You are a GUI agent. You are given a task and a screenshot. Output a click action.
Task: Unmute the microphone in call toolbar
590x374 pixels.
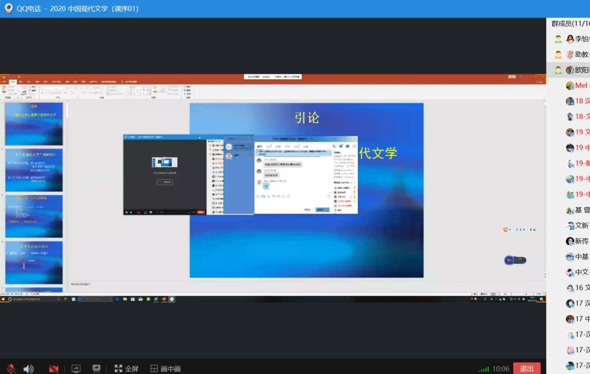10,369
